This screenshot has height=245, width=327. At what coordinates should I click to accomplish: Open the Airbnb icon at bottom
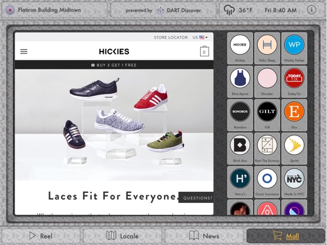click(x=267, y=208)
